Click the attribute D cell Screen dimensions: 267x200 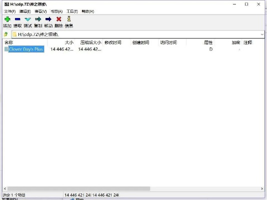point(211,49)
